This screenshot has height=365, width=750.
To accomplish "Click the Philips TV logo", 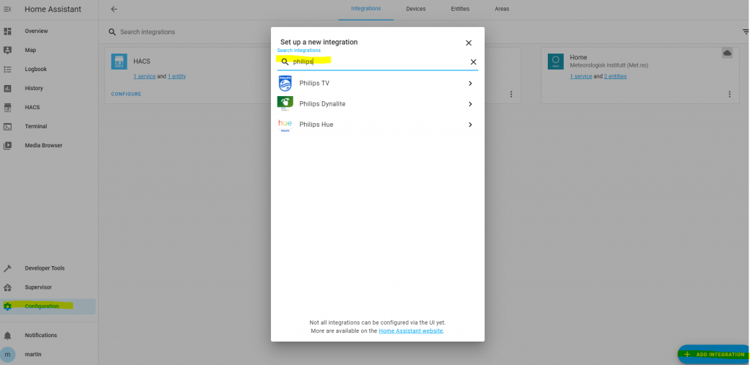I will [285, 84].
